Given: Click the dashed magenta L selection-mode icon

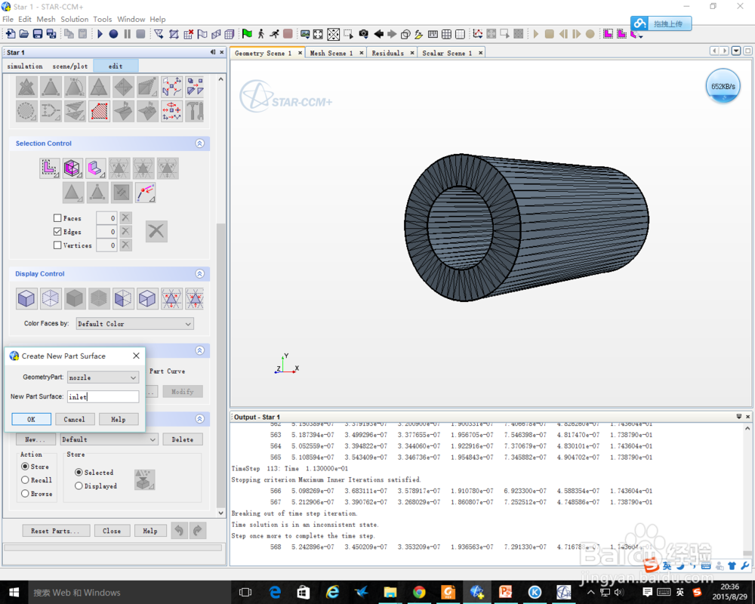Looking at the screenshot, I should point(49,168).
